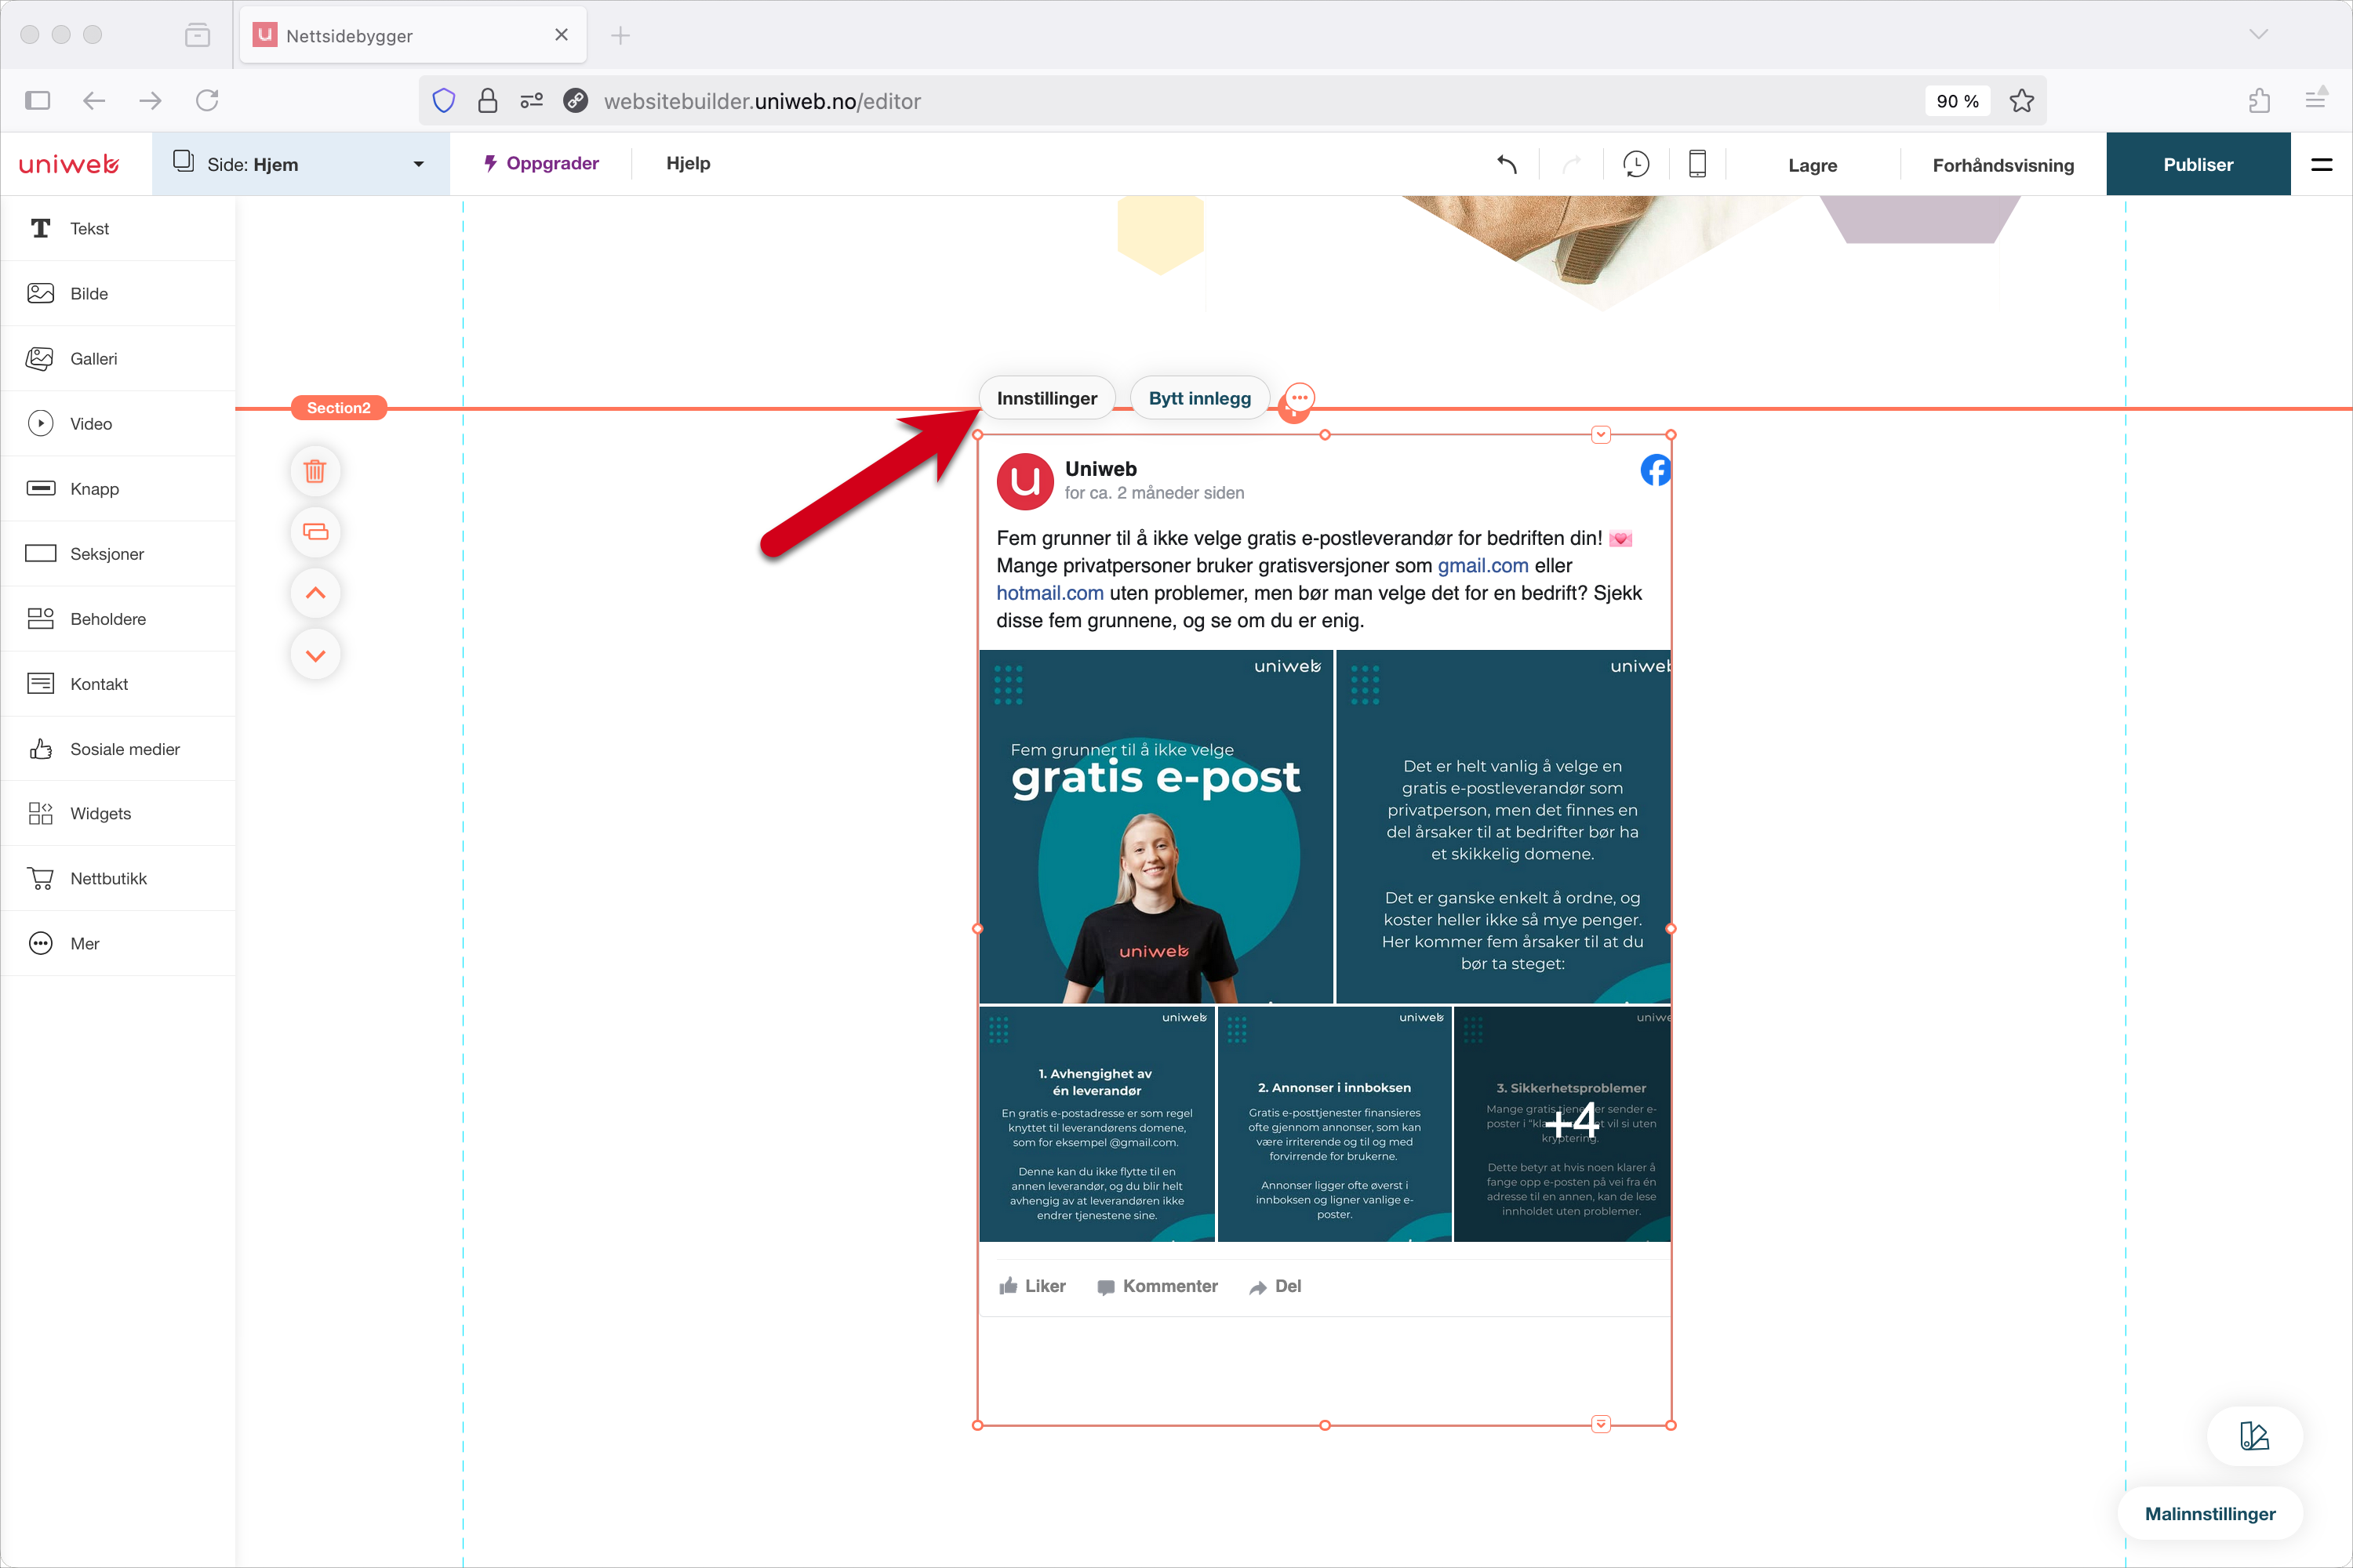Click Kommenter on the Facebook post
Screen dimensions: 2353x1568
1158,1286
